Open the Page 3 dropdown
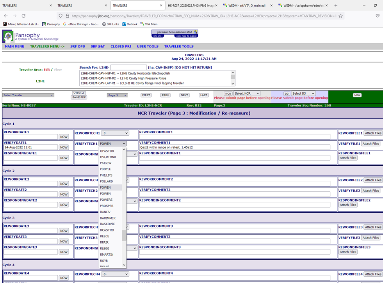Screen dimensions: 383x283 117,95
